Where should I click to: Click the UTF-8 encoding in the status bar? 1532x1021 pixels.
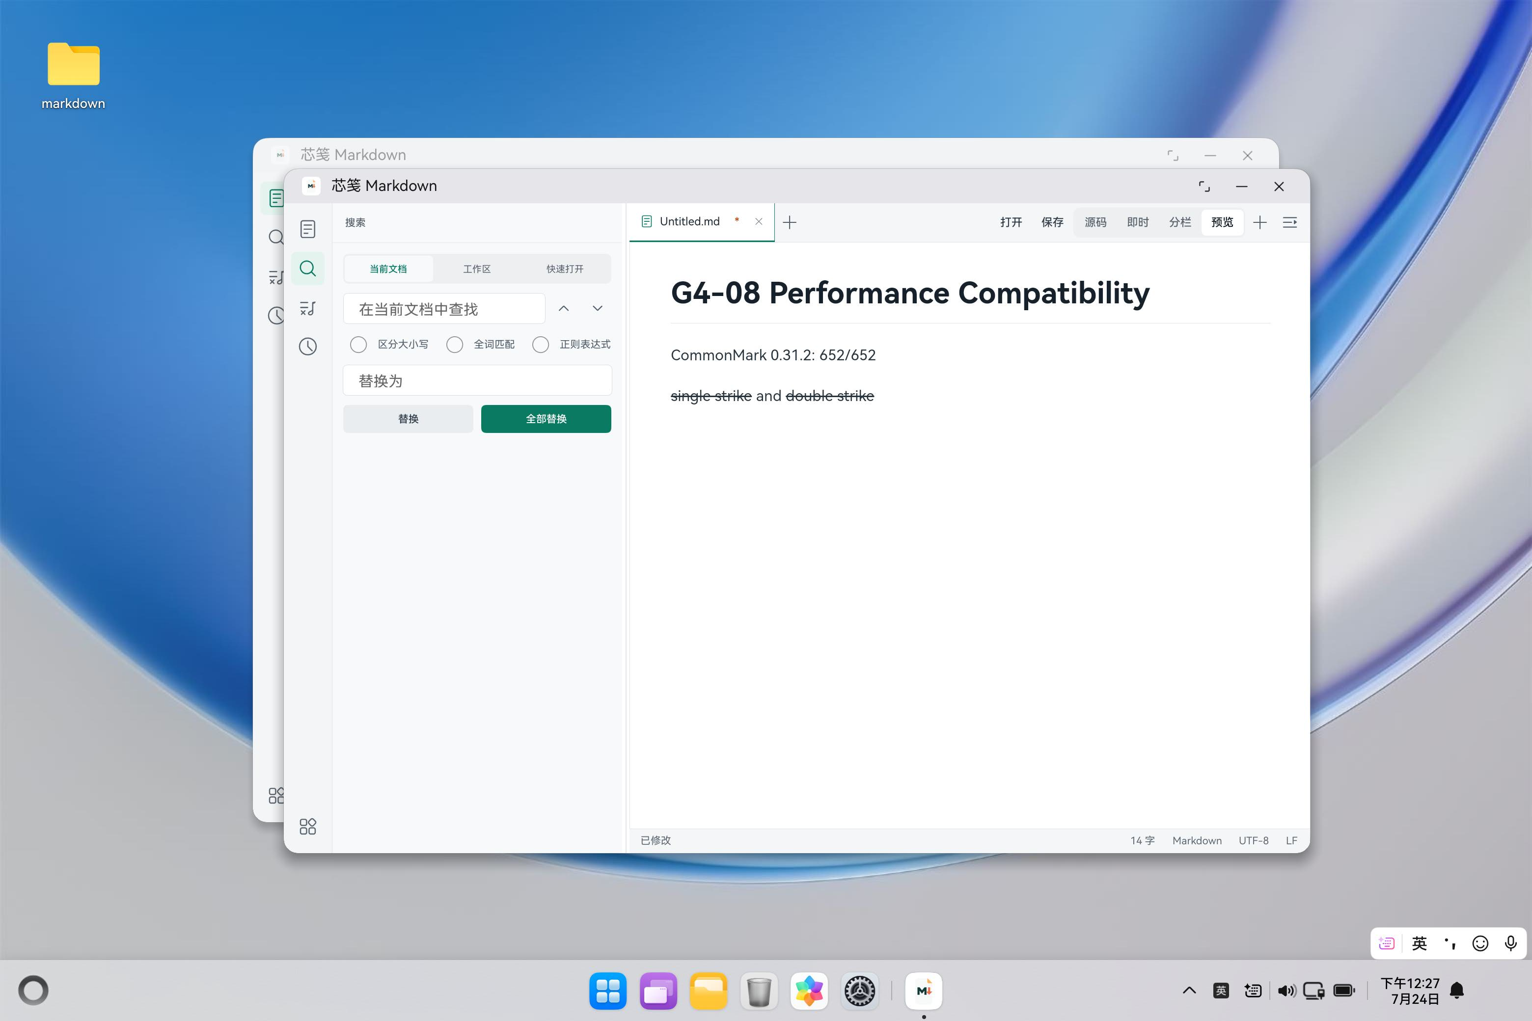[x=1253, y=841]
